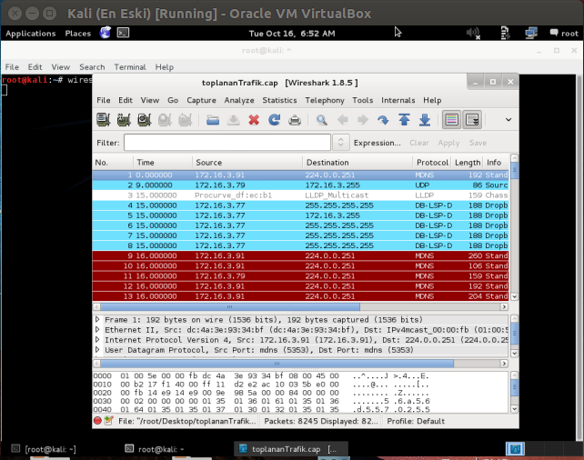Expand User Datagram Protocol details
This screenshot has height=460, width=584.
tap(98, 349)
